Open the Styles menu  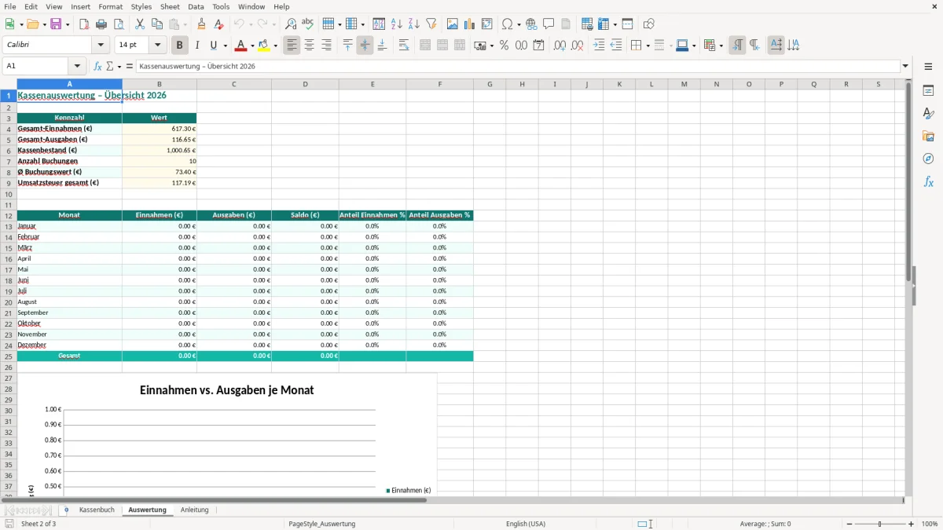[x=141, y=6]
